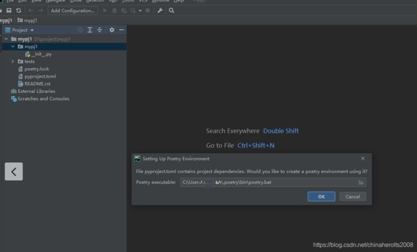Open Settings via the wrench icon

coord(160,11)
